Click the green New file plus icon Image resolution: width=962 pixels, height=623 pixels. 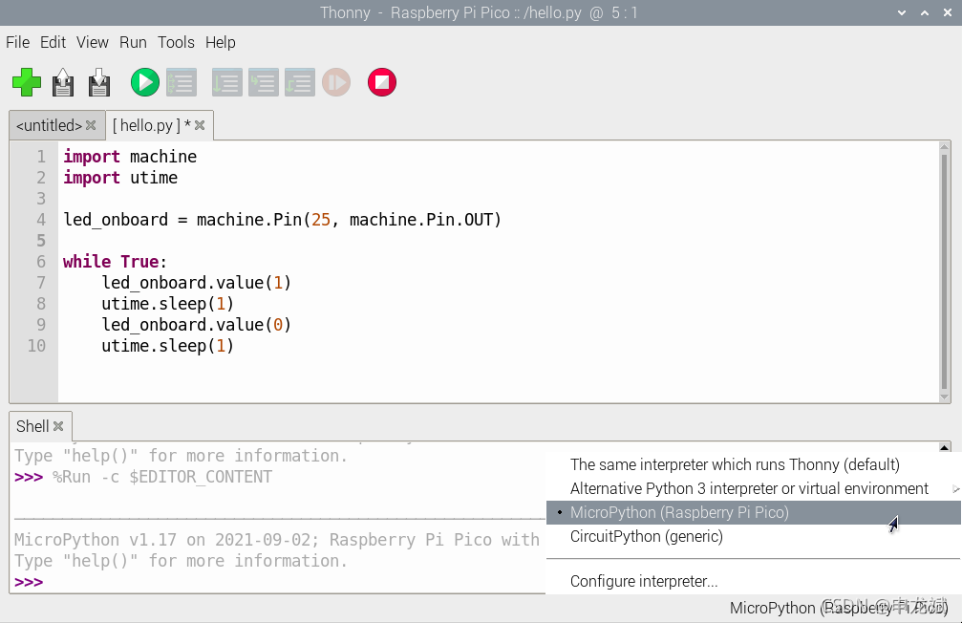pos(27,82)
